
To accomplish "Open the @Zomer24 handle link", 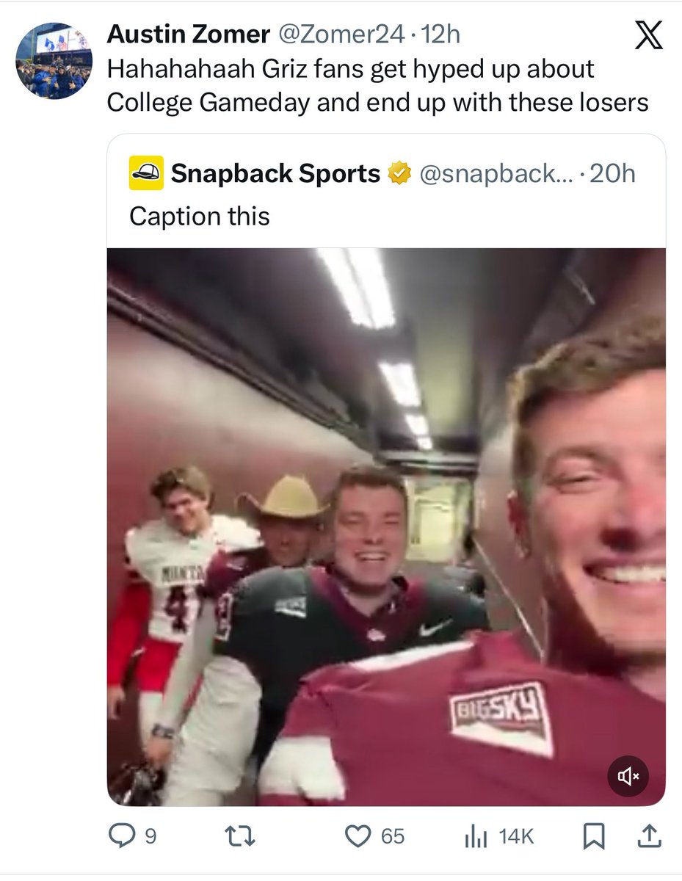I will tap(343, 34).
